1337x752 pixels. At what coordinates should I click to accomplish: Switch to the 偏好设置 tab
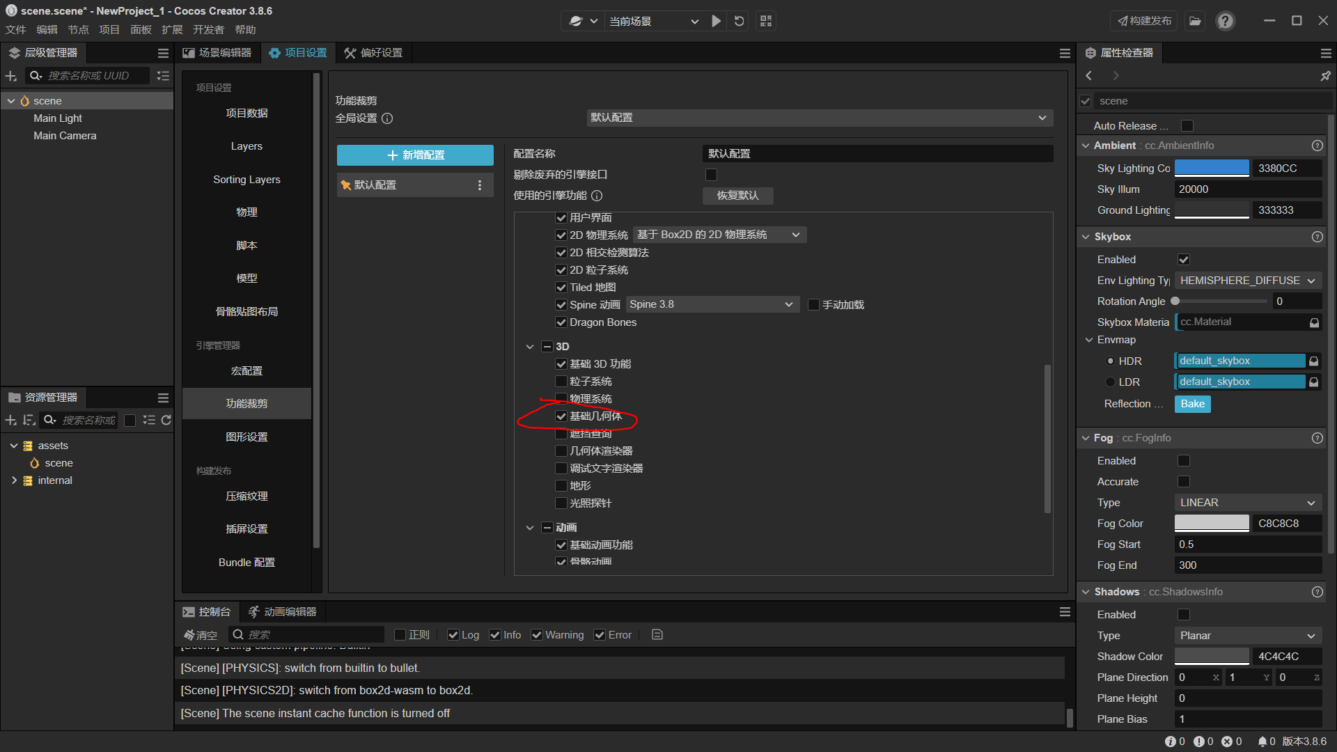click(x=373, y=53)
